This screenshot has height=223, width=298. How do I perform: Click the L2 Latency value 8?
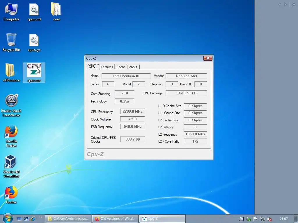[x=195, y=127]
